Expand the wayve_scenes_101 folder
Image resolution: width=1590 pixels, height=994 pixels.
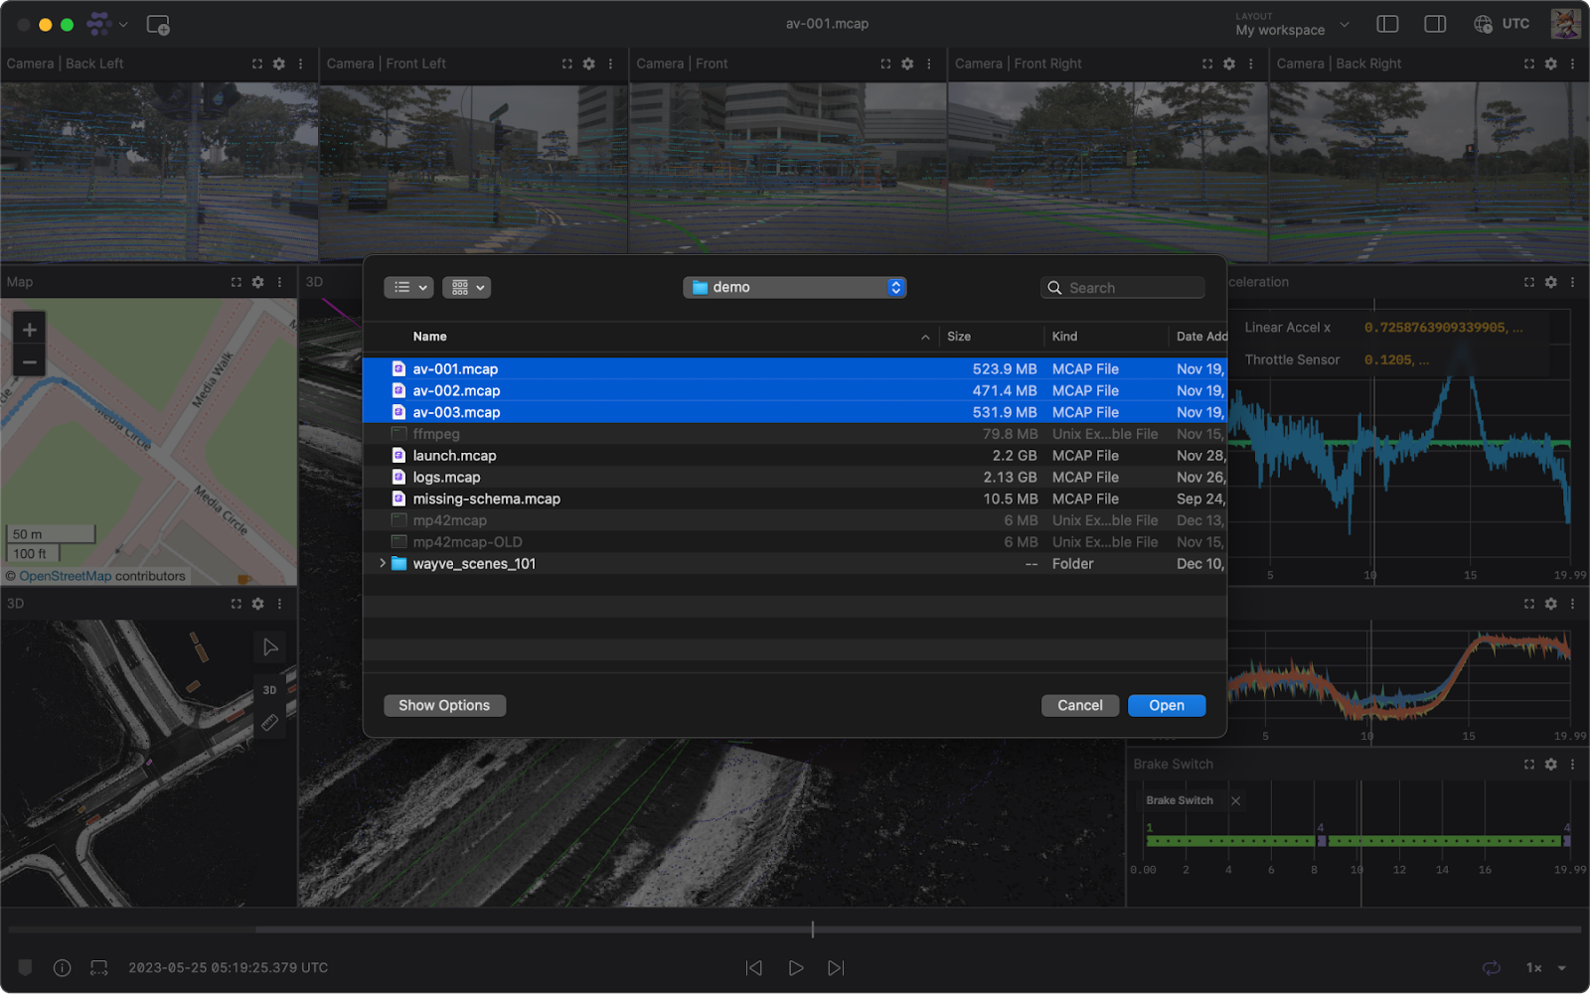(x=383, y=563)
